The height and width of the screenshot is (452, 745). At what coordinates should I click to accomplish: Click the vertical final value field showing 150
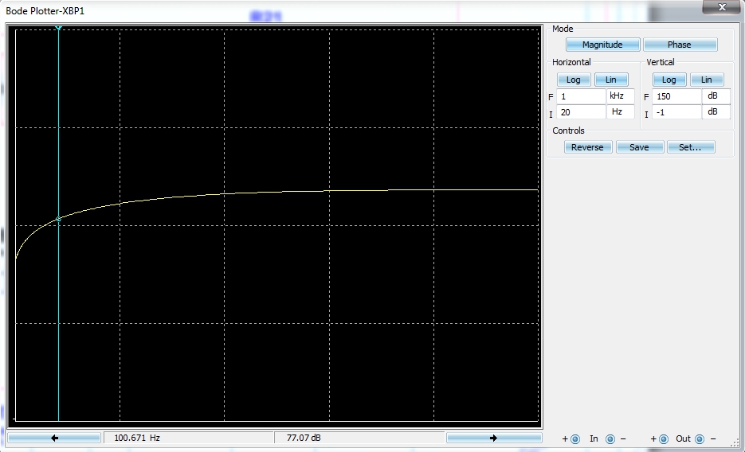click(676, 96)
